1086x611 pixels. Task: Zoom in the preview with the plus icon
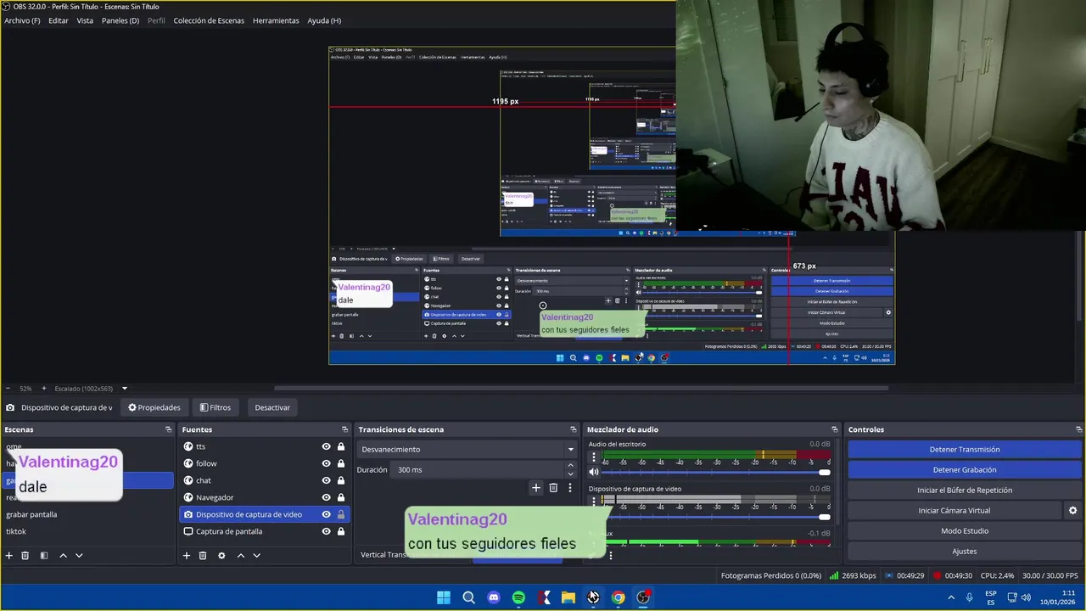pyautogui.click(x=44, y=389)
